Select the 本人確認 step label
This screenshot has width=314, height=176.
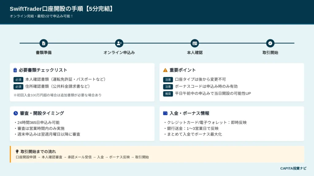[x=195, y=53]
